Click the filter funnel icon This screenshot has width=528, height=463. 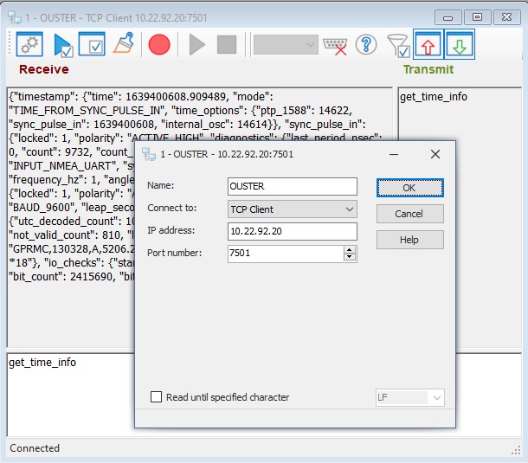click(397, 45)
